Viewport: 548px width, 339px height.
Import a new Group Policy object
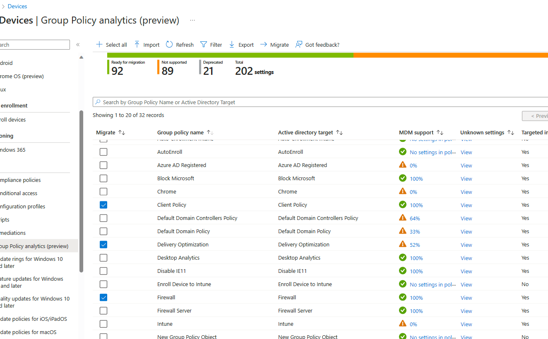click(x=147, y=44)
